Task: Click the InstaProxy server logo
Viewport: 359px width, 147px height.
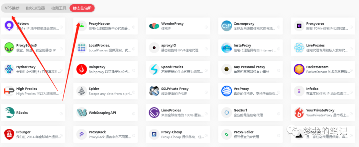Action: pos(227,47)
